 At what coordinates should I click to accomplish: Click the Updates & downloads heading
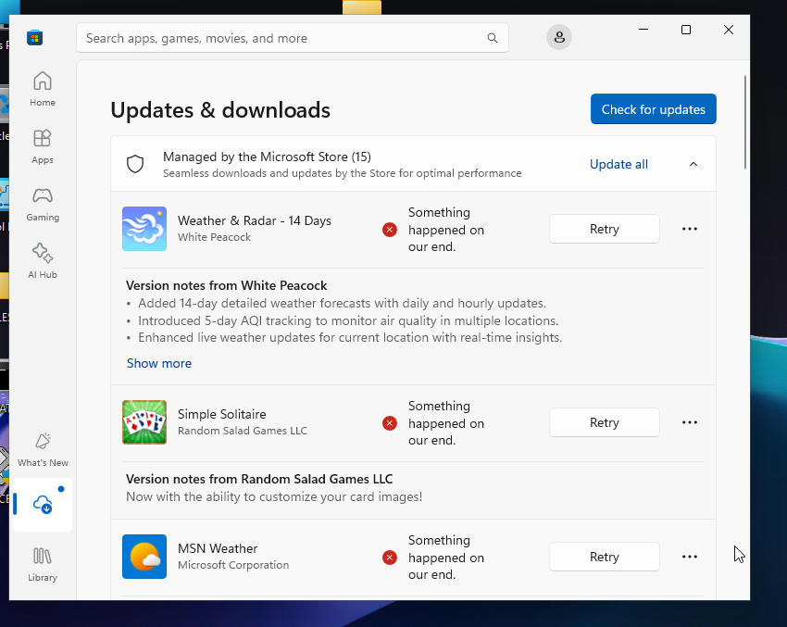220,110
